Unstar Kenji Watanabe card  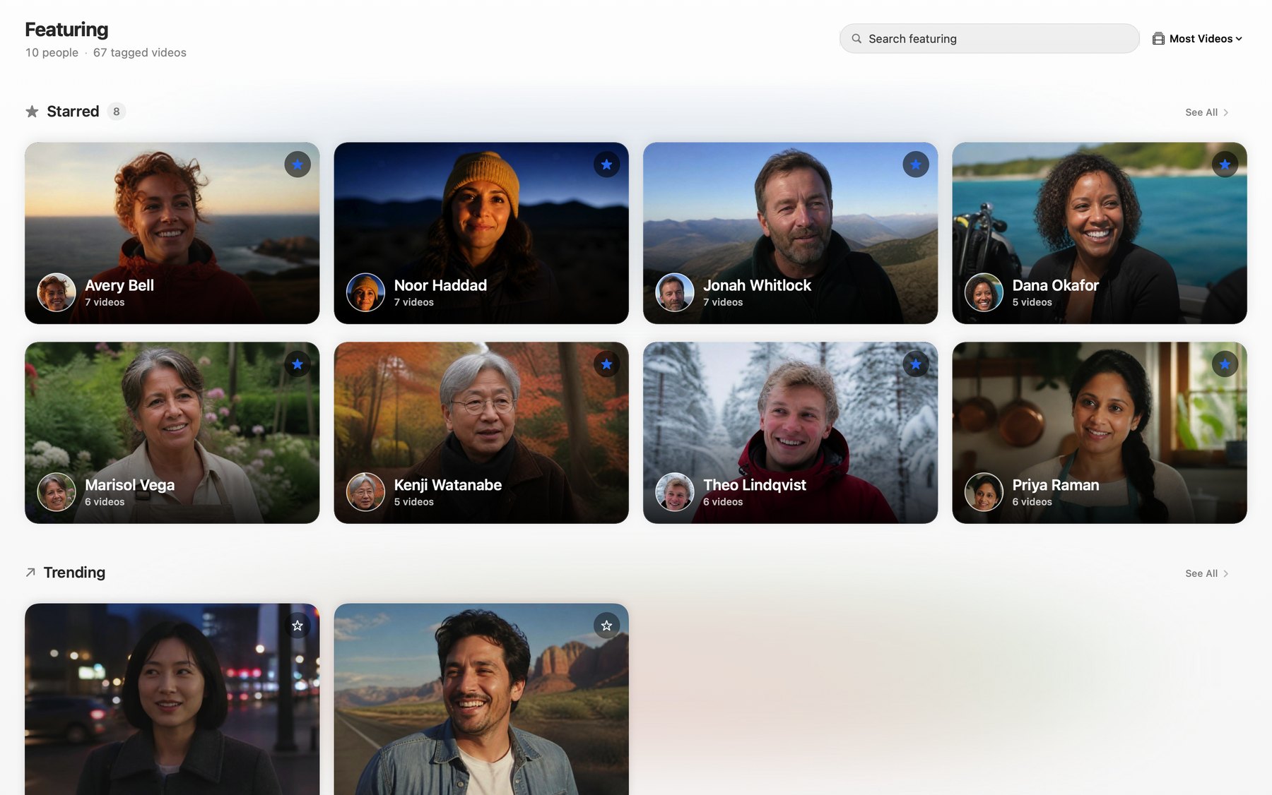pyautogui.click(x=606, y=364)
